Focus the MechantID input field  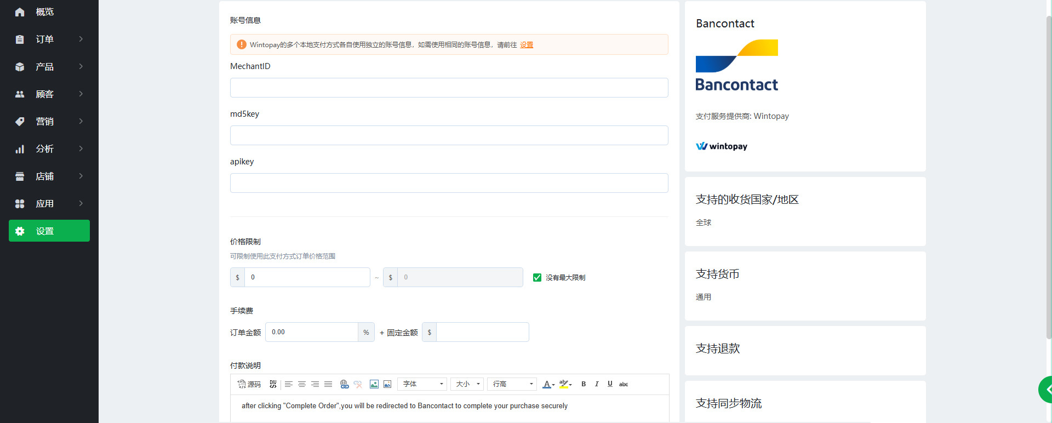[449, 88]
